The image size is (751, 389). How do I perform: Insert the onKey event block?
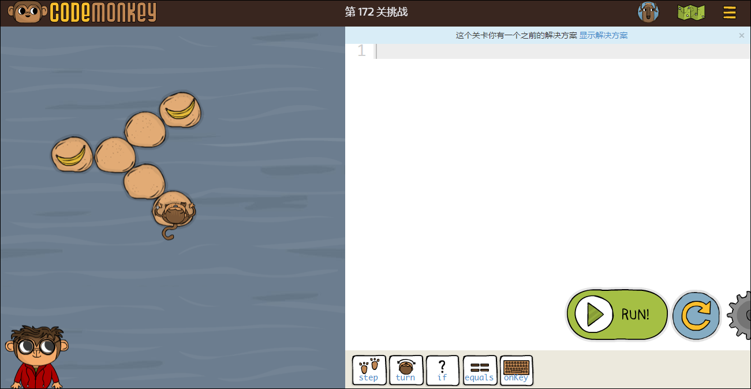[x=516, y=370]
